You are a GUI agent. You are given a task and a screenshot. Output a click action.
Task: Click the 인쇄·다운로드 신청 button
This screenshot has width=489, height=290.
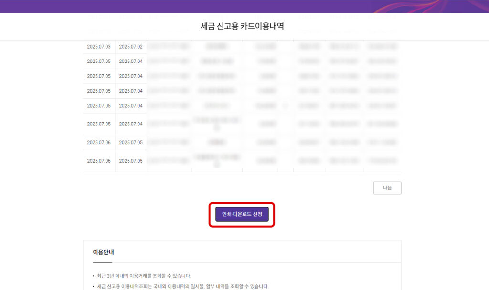pyautogui.click(x=241, y=215)
